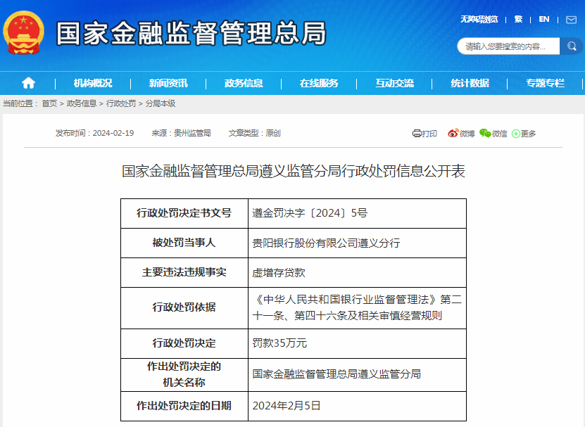Switch to traditional Chinese with 繁
Image resolution: width=585 pixels, height=427 pixels.
pos(519,20)
